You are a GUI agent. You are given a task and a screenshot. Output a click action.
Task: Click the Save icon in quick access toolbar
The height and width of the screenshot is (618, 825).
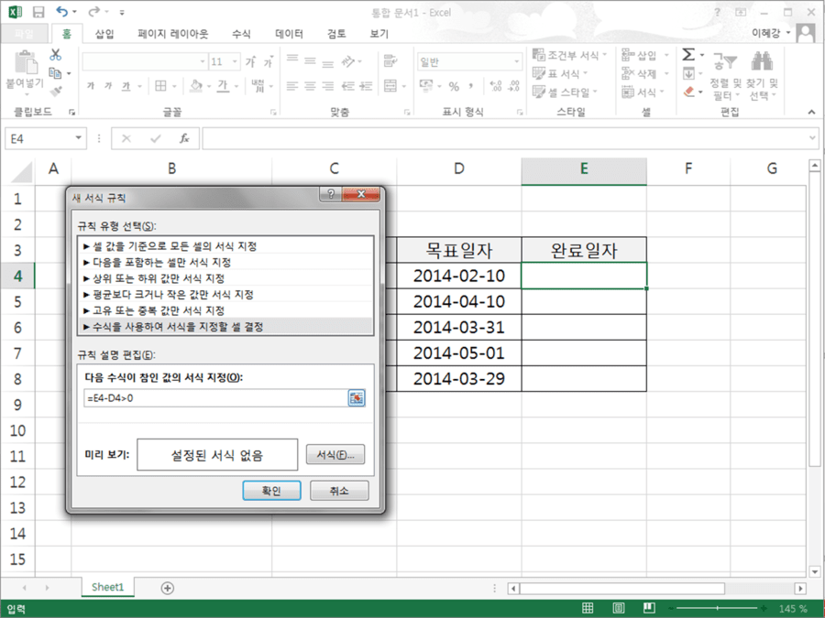38,12
